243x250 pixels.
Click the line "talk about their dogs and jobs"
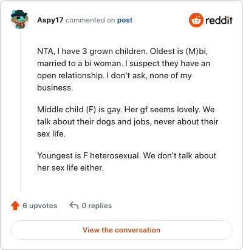click(128, 121)
